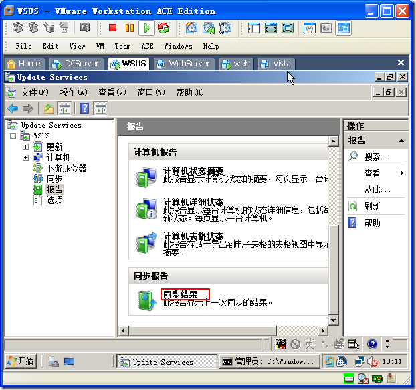Expand the 更新 tree node
The width and height of the screenshot is (416, 390).
(x=25, y=147)
